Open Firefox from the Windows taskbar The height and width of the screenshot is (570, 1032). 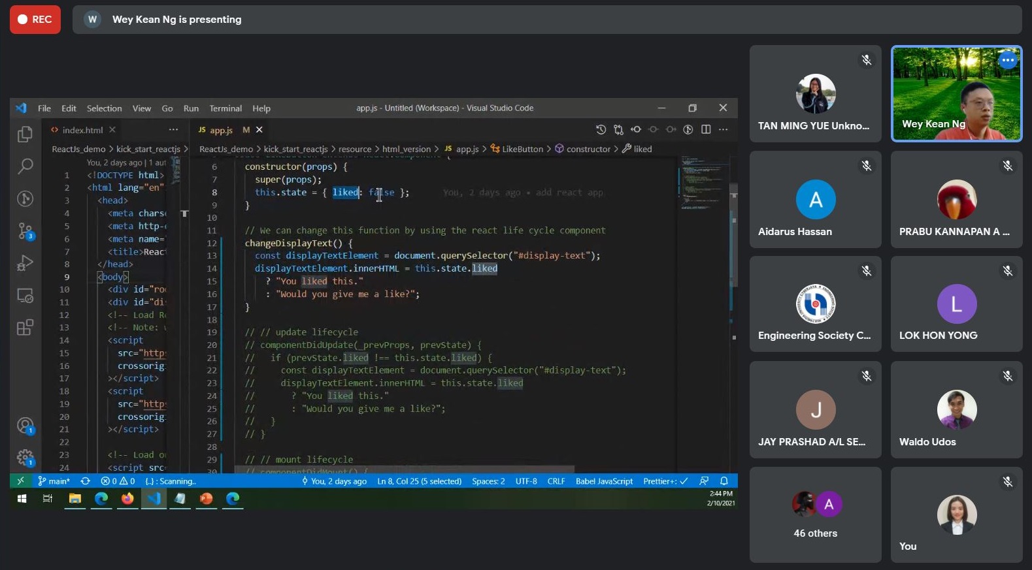coord(127,499)
